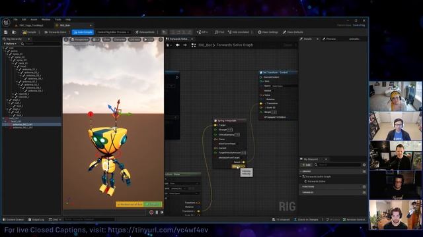The image size is (423, 237).
Task: Click the Unsaved assets status indicator
Action: pyautogui.click(x=281, y=219)
